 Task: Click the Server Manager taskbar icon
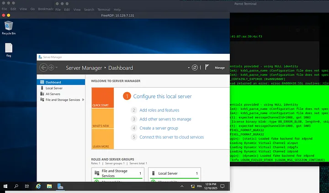pyautogui.click(x=60, y=186)
